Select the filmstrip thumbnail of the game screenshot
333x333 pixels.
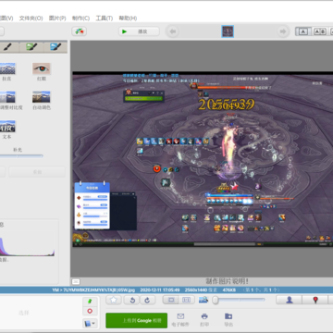point(228,31)
